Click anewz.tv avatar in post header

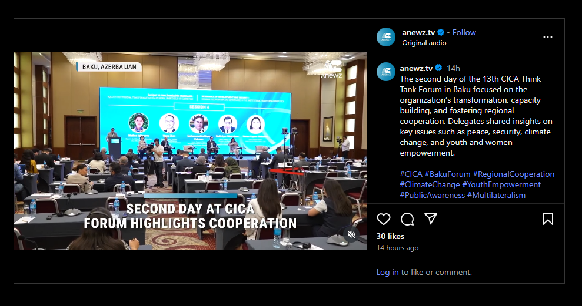point(386,37)
